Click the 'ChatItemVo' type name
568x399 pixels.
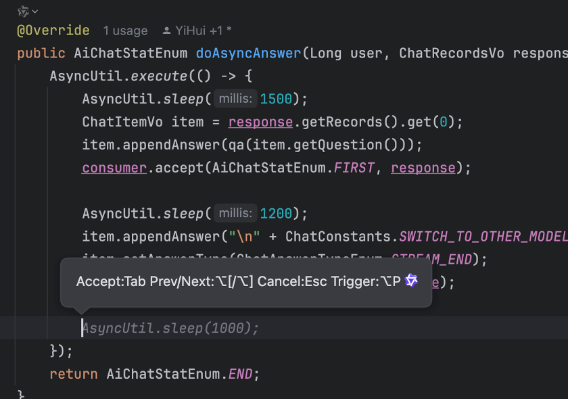tap(122, 122)
